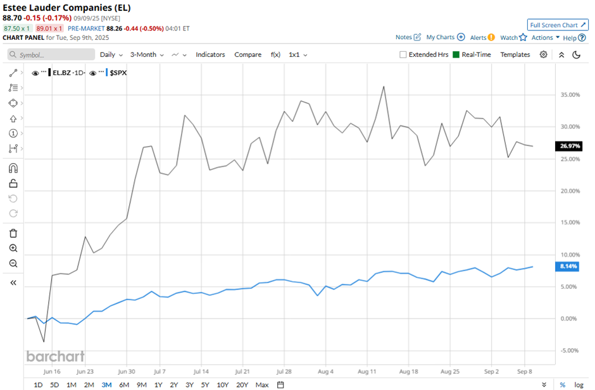
Task: Open Help question mark
Action: 582,37
